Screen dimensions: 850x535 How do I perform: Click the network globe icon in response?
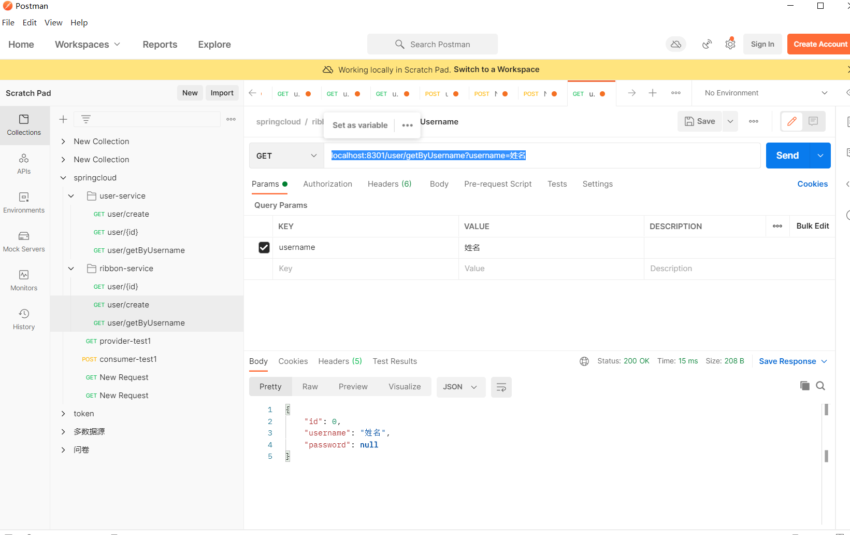click(584, 361)
